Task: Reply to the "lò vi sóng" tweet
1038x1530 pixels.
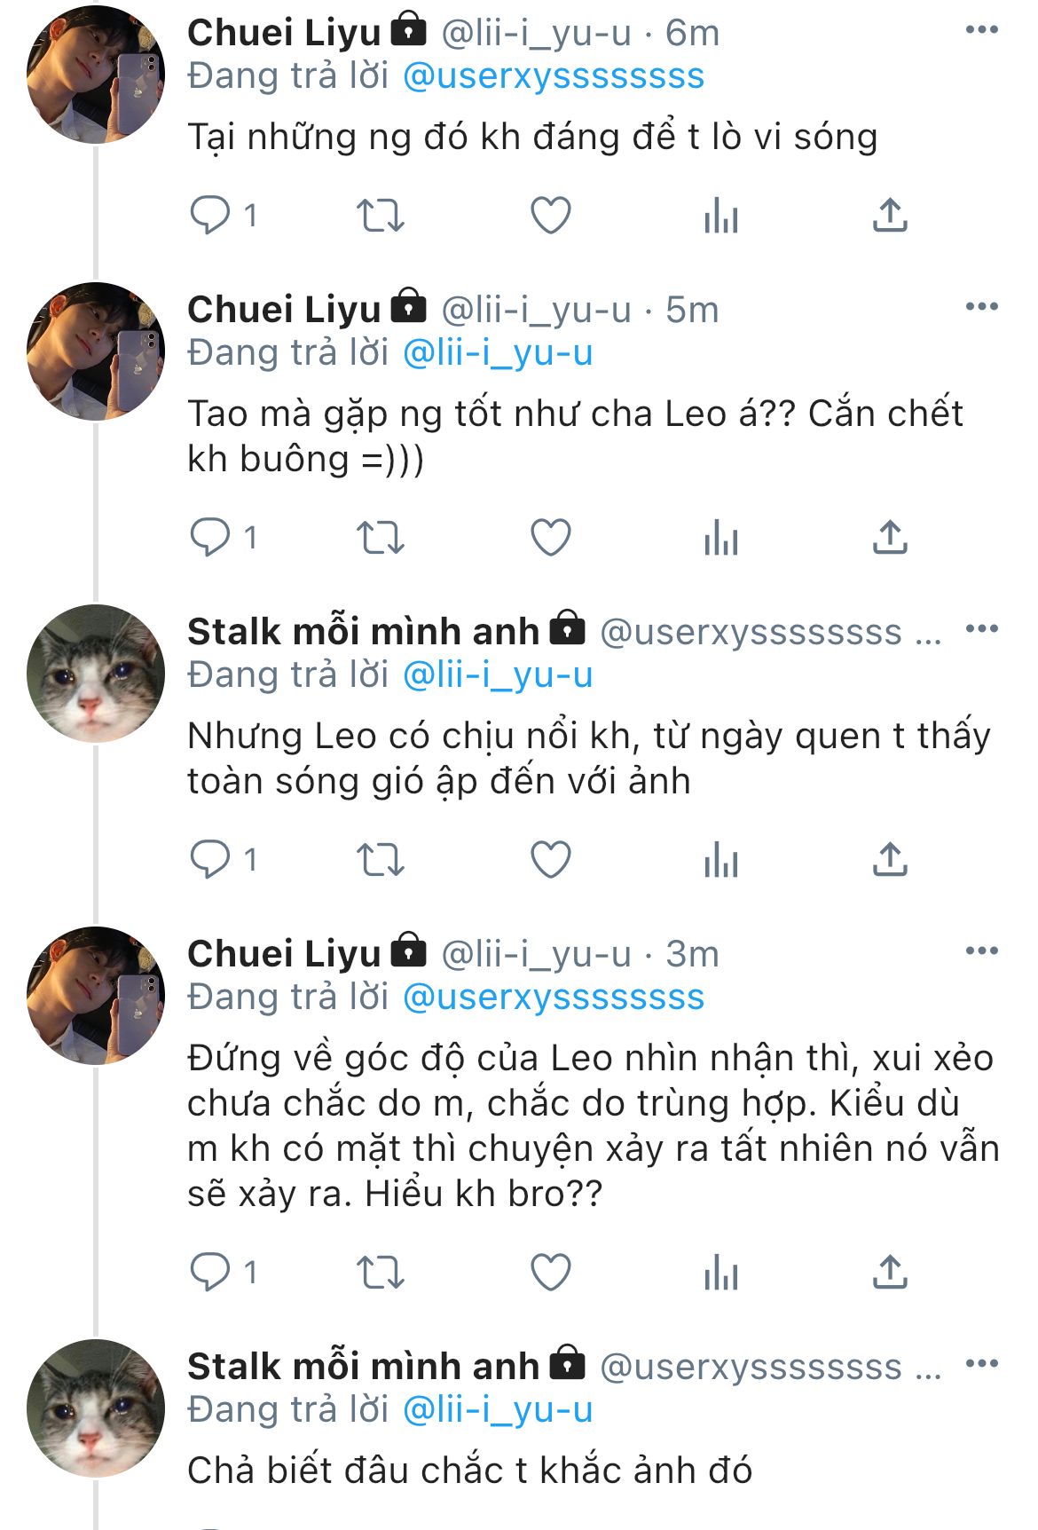Action: [210, 216]
